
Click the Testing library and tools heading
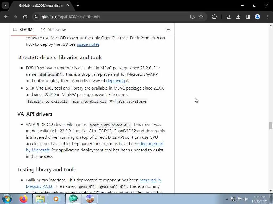click(x=46, y=169)
